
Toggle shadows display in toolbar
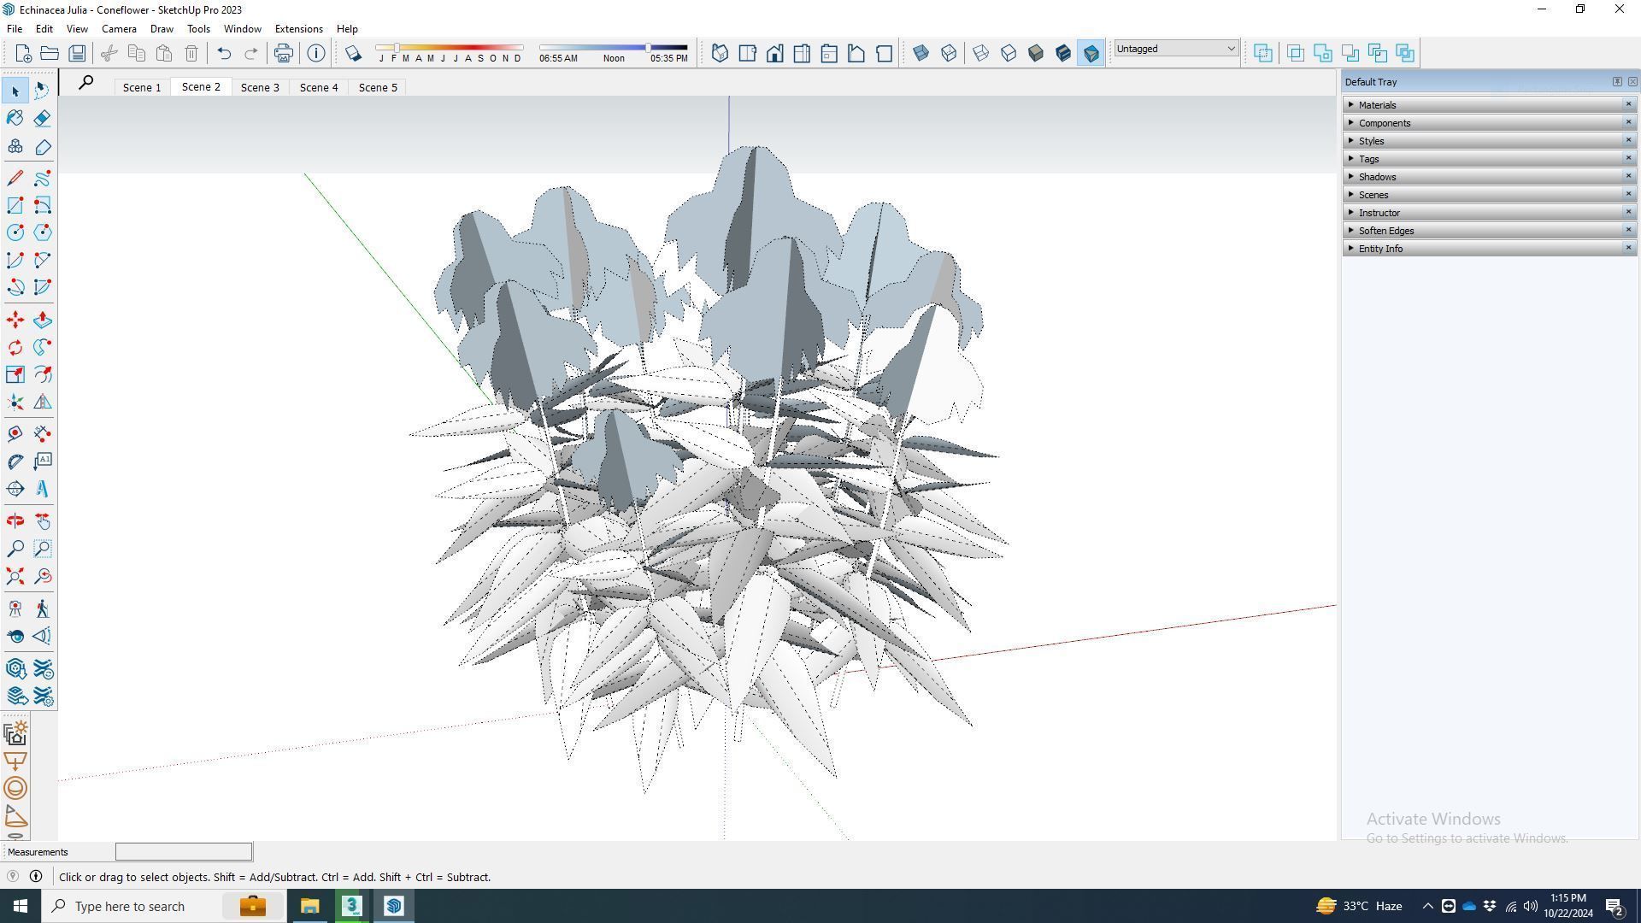coord(353,53)
